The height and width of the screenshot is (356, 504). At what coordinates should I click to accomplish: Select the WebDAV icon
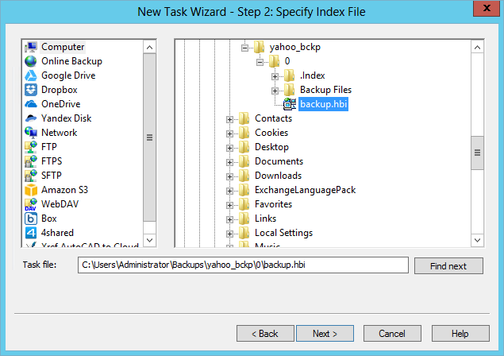(x=31, y=204)
